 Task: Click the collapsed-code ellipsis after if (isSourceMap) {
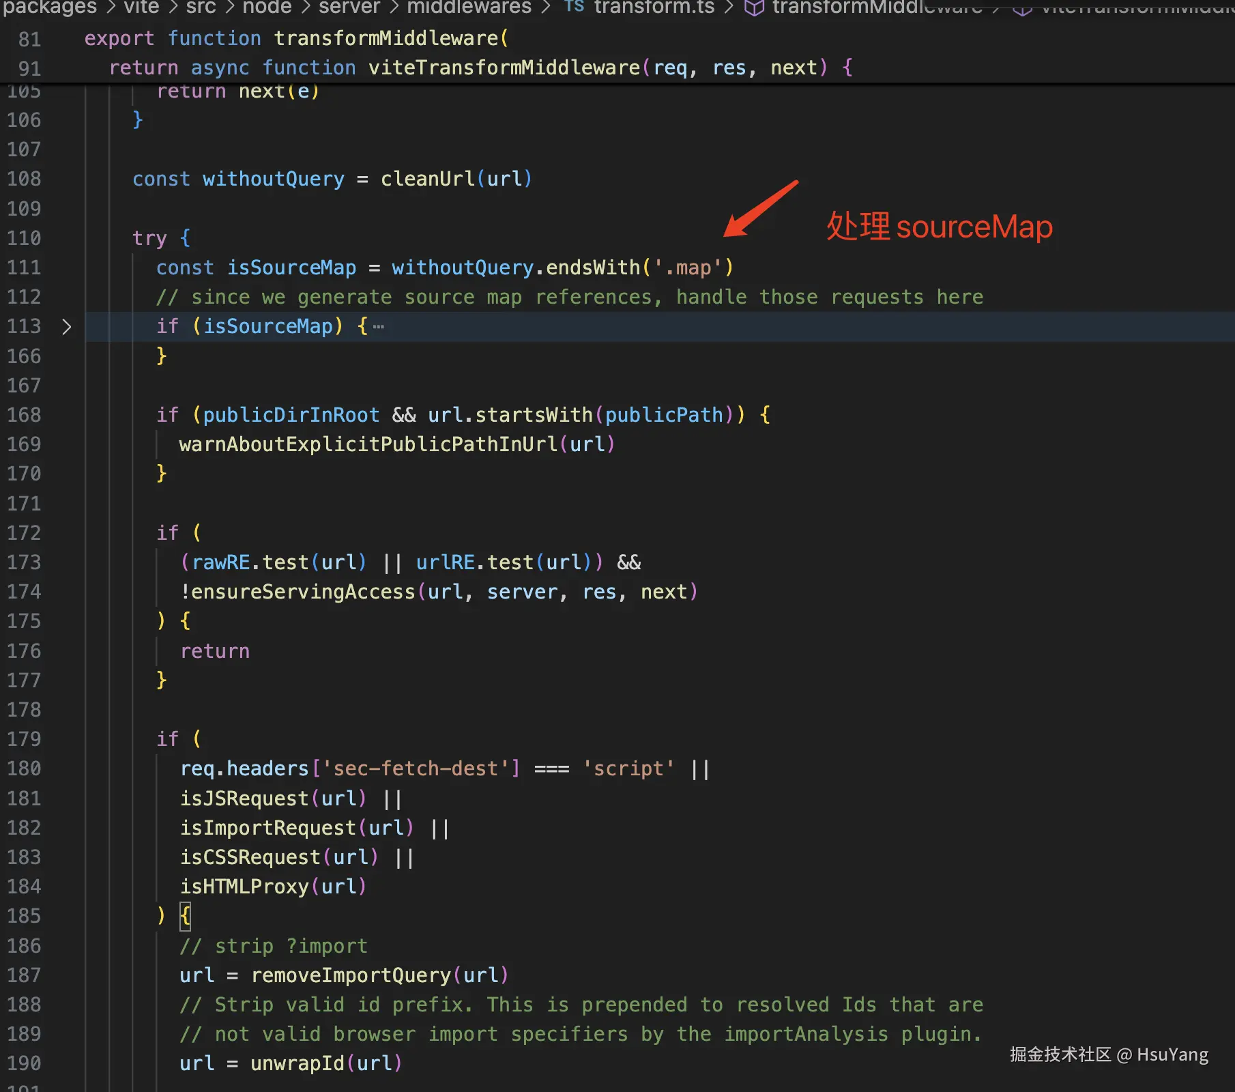pyautogui.click(x=379, y=327)
